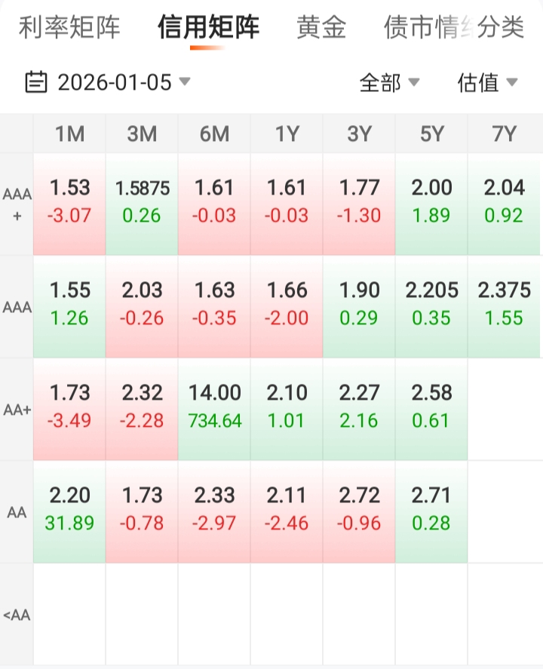Tap the AA 1M cell showing 2.20
543x669 pixels.
click(69, 511)
